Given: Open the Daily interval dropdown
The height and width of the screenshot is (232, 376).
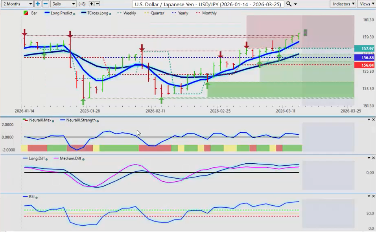Looking at the screenshot, I should coord(63,4).
